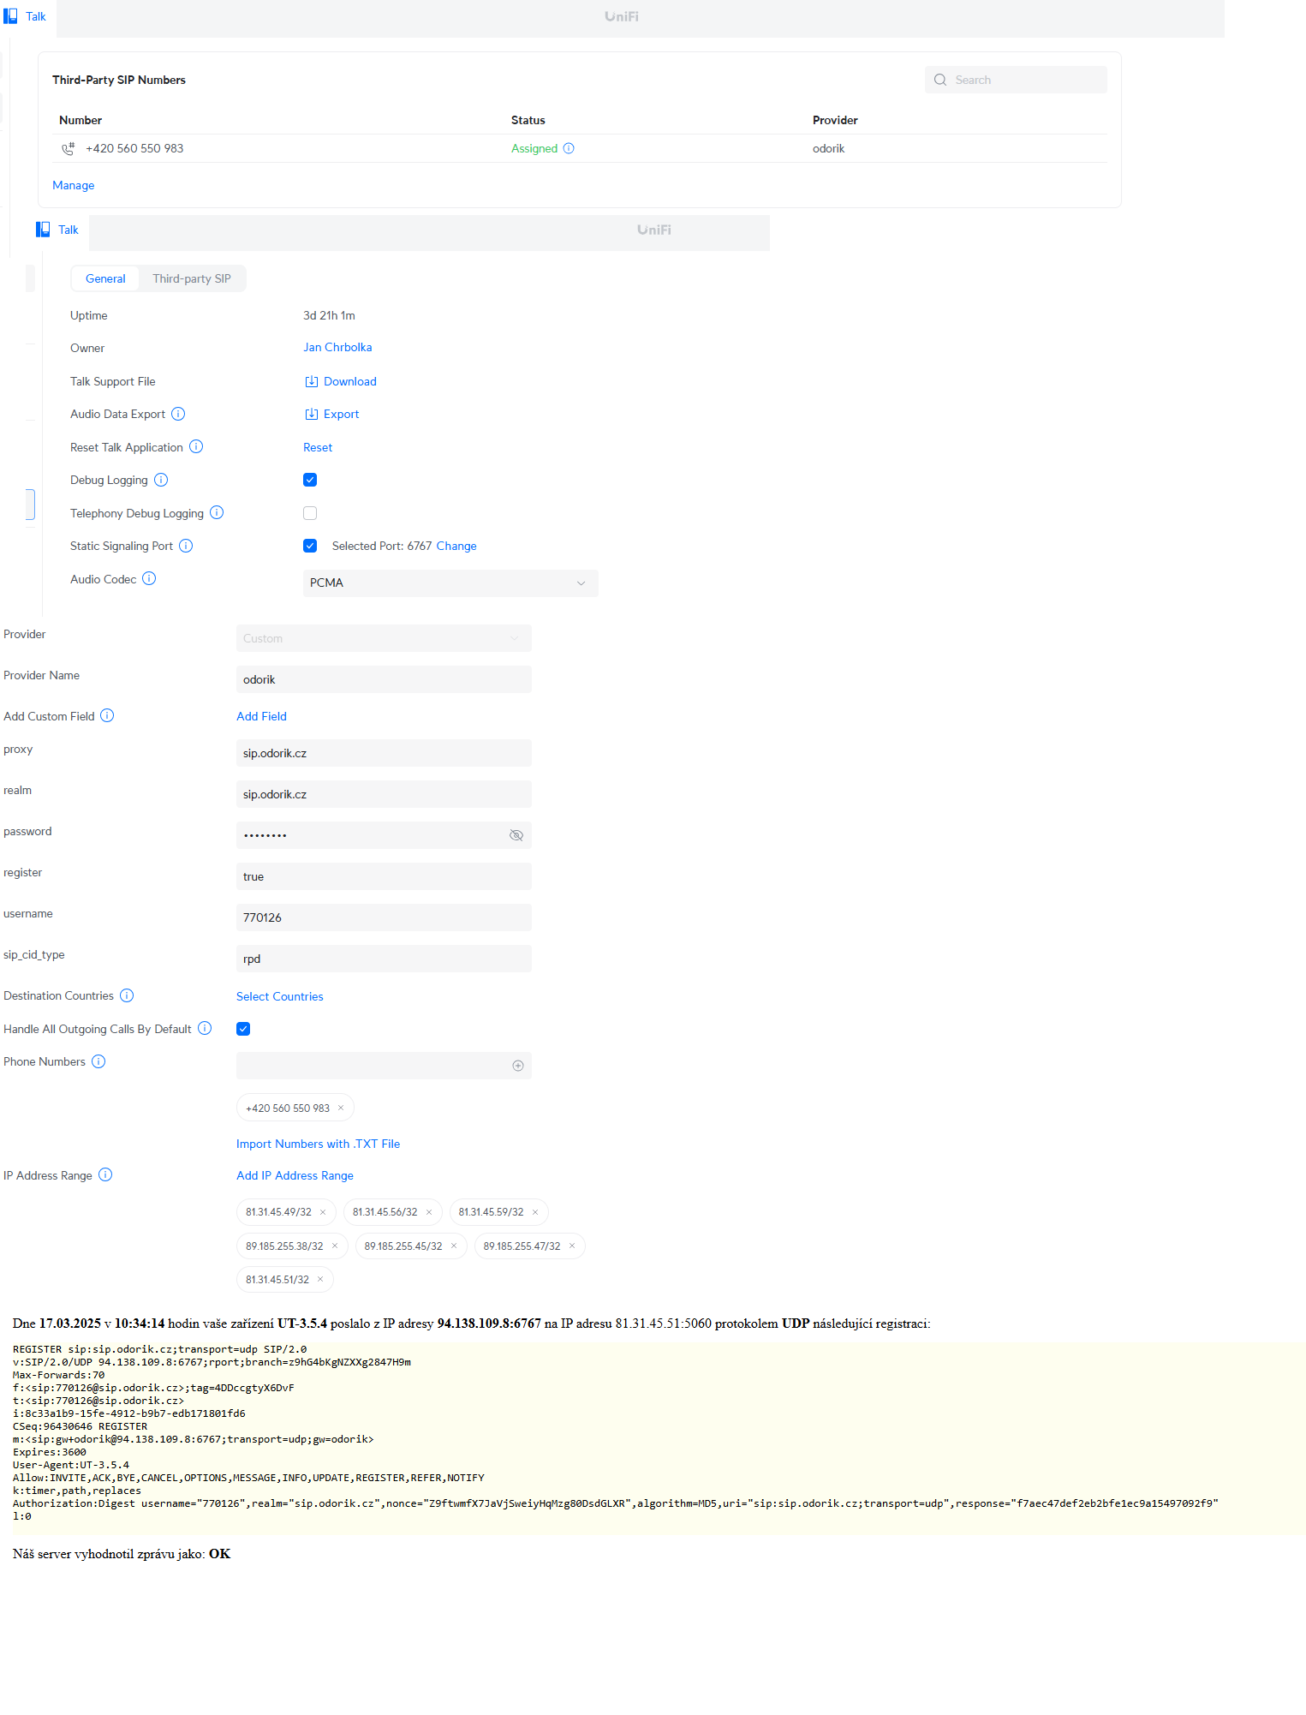This screenshot has height=1715, width=1306.
Task: Remove IP range 89.185.255.47/32
Action: click(572, 1246)
